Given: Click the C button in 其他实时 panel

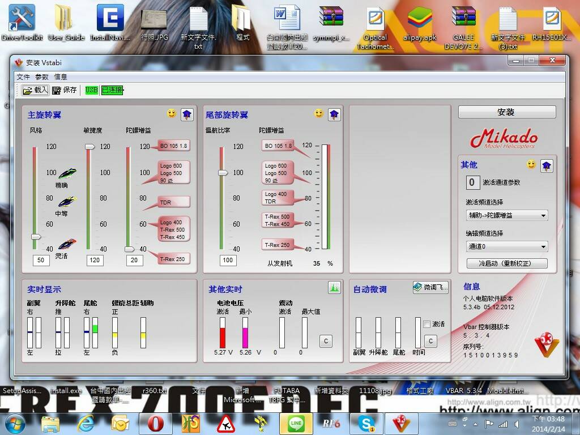Looking at the screenshot, I should pos(326,341).
